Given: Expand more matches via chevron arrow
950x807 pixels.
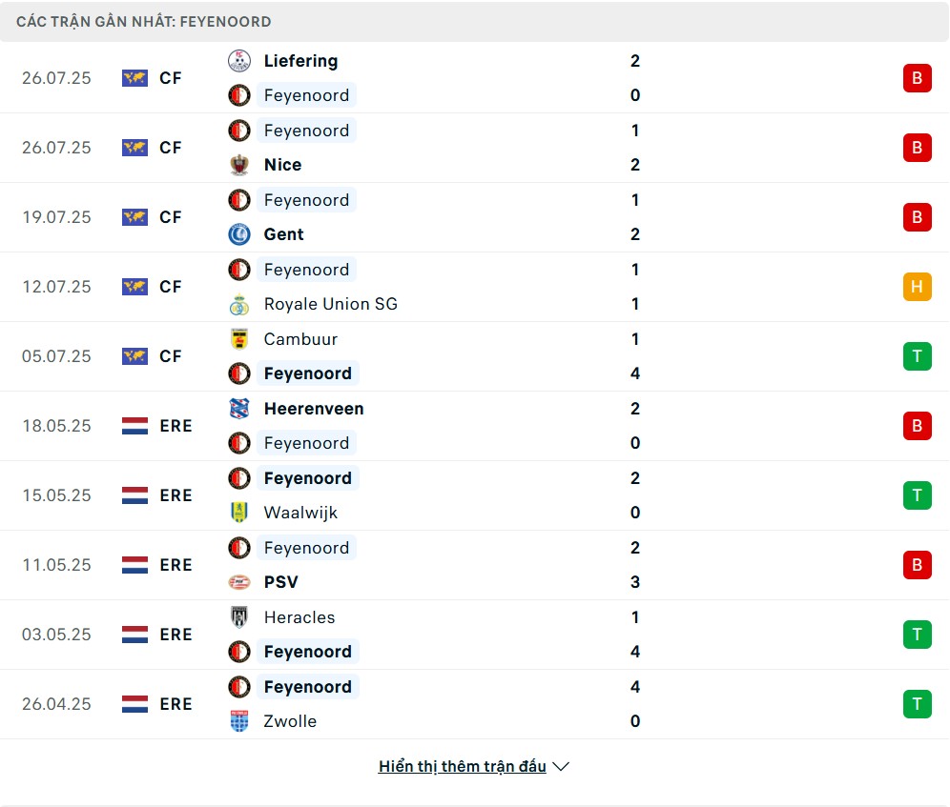Looking at the screenshot, I should pyautogui.click(x=562, y=766).
